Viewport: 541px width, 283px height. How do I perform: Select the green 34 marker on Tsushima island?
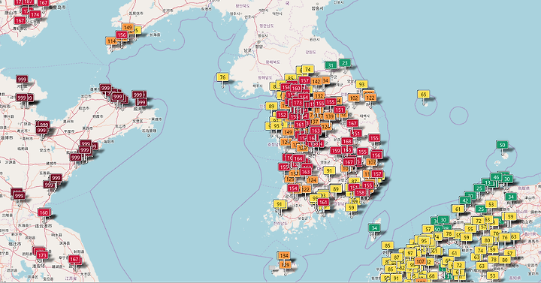click(x=374, y=227)
